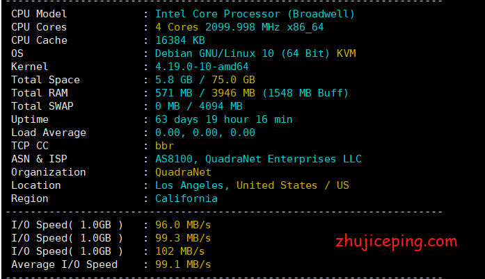Click the kernel version 4.19.0-10-amd64
Image resolution: width=485 pixels, height=279 pixels.
point(202,67)
